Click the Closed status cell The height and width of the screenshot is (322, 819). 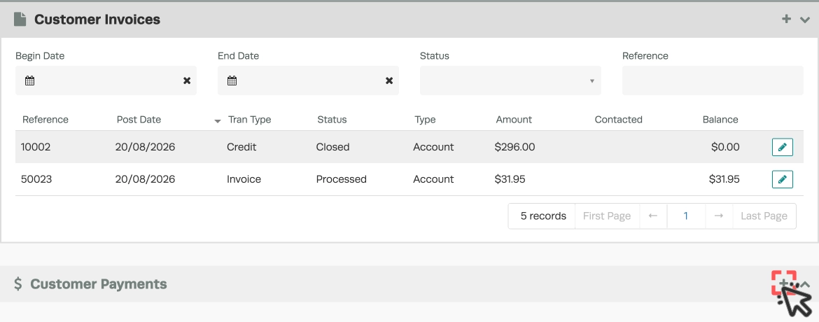332,147
